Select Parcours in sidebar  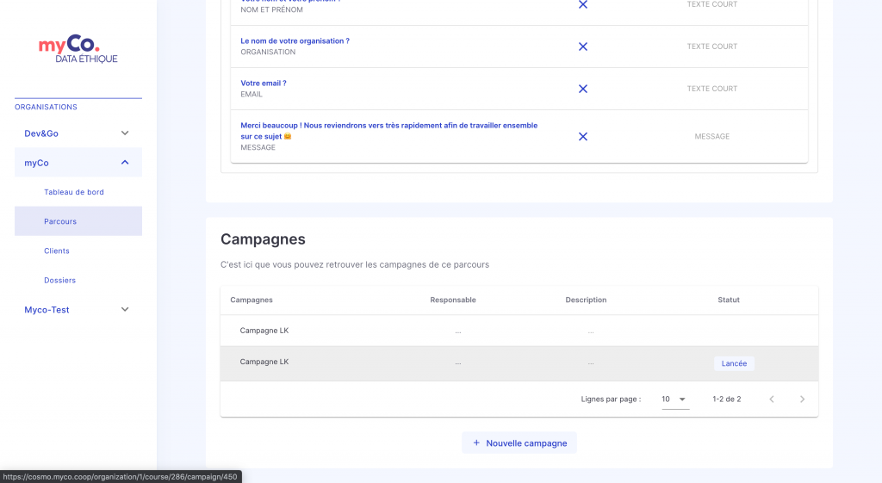pos(78,221)
